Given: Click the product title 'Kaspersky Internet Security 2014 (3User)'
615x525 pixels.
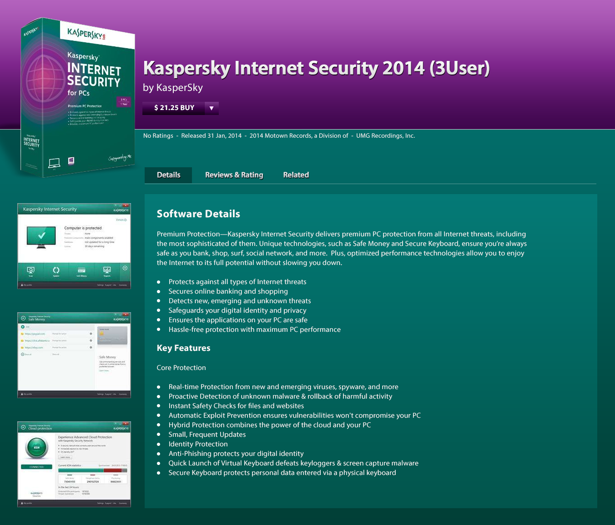Looking at the screenshot, I should (317, 68).
